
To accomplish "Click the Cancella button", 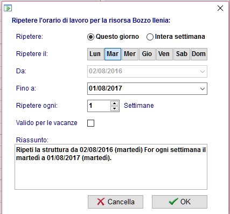I will pyautogui.click(x=115, y=202).
